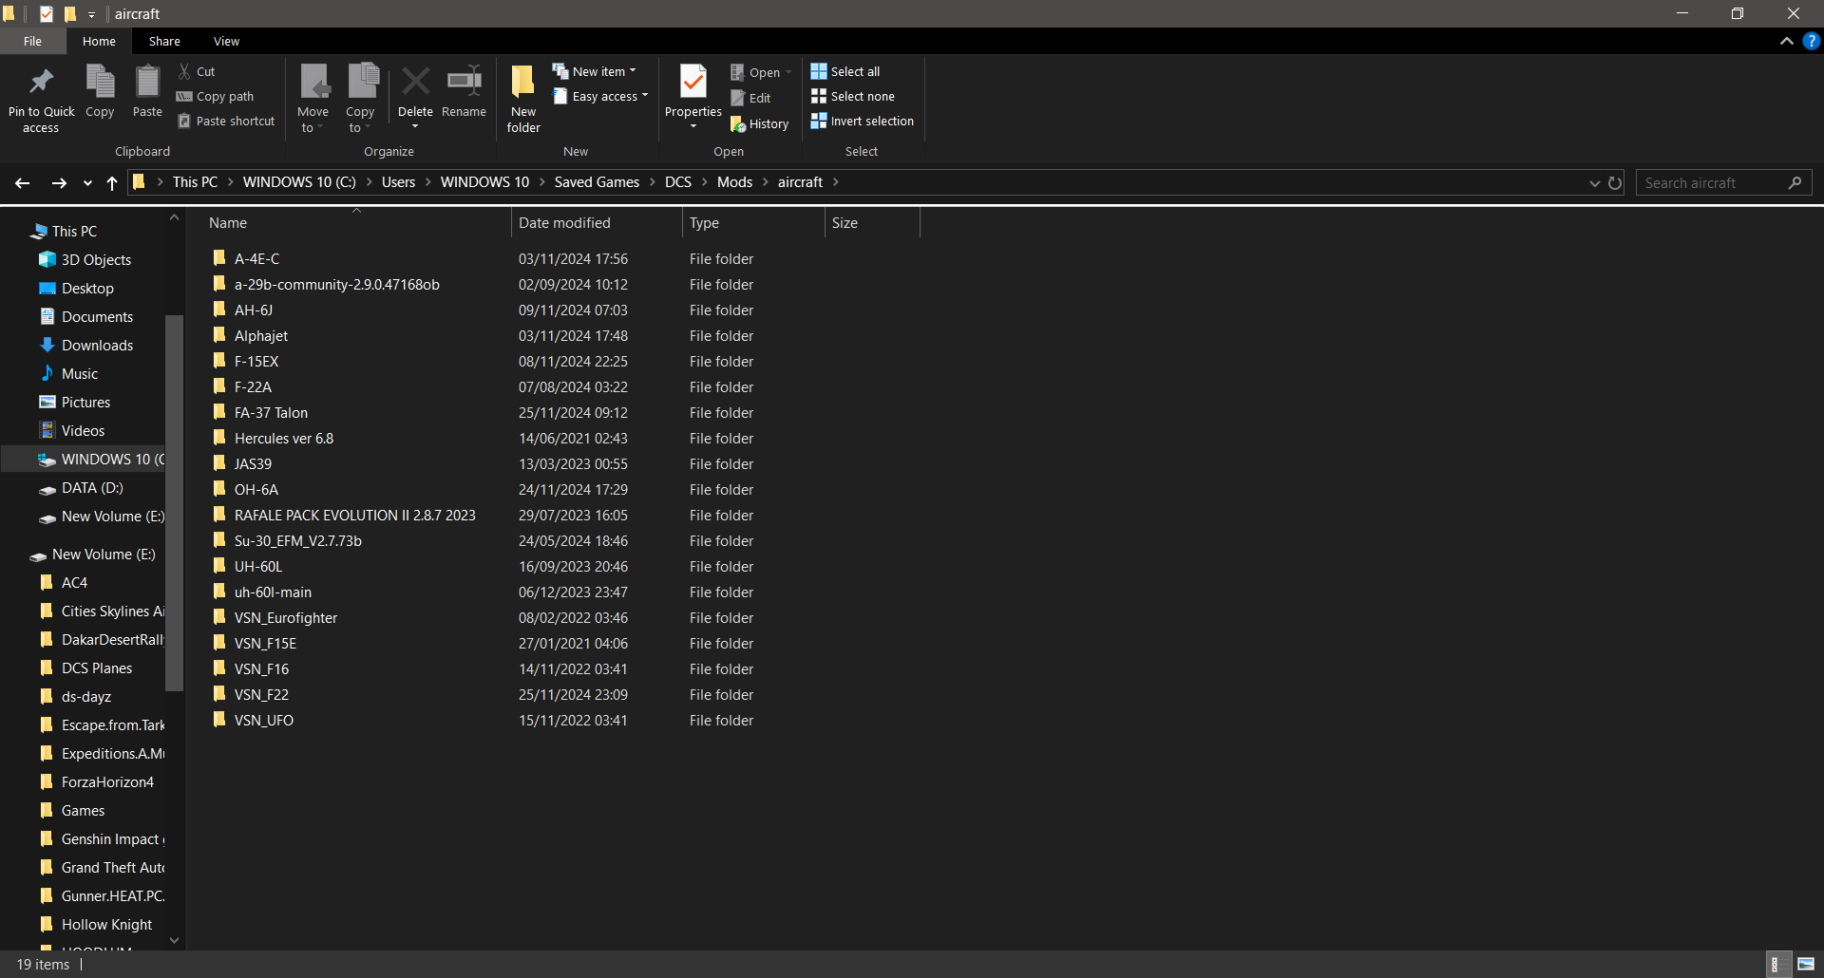Sort by Type column header
This screenshot has width=1824, height=978.
[x=753, y=223]
